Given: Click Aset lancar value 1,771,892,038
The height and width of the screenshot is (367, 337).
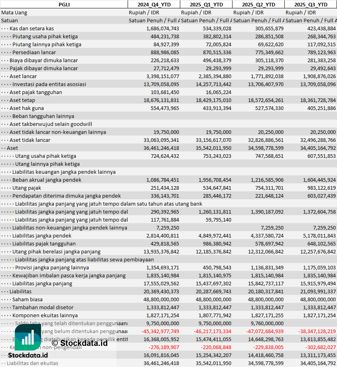Looking at the screenshot, I should pos(267,76).
